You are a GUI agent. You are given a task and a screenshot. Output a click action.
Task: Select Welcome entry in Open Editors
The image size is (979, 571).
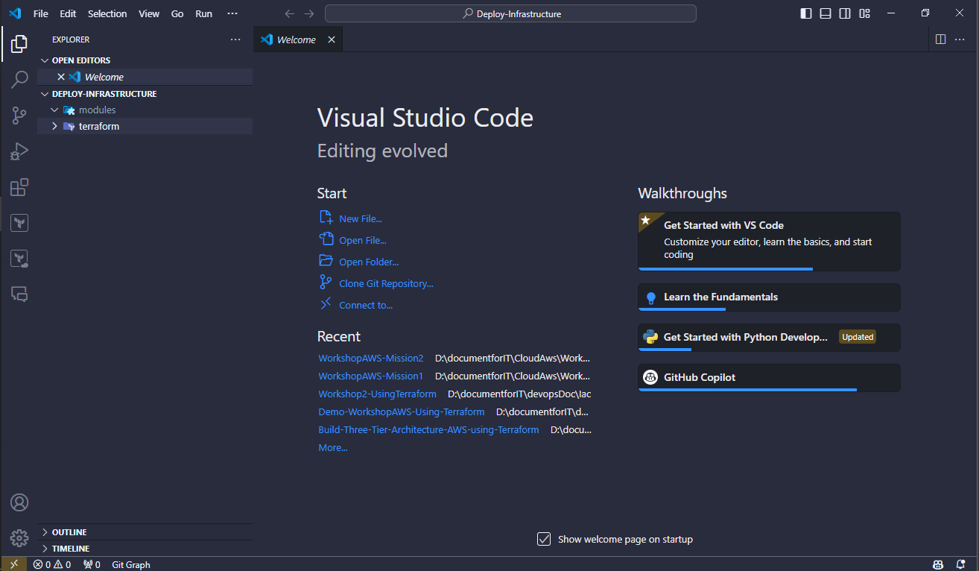point(145,77)
